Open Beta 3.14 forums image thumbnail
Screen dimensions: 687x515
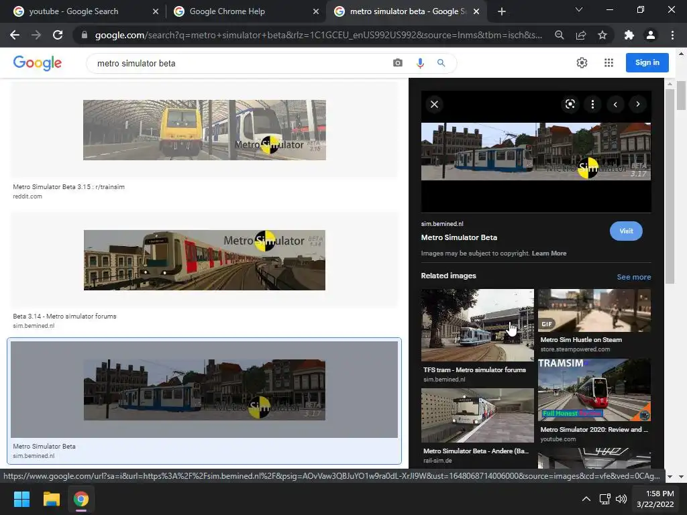click(205, 260)
